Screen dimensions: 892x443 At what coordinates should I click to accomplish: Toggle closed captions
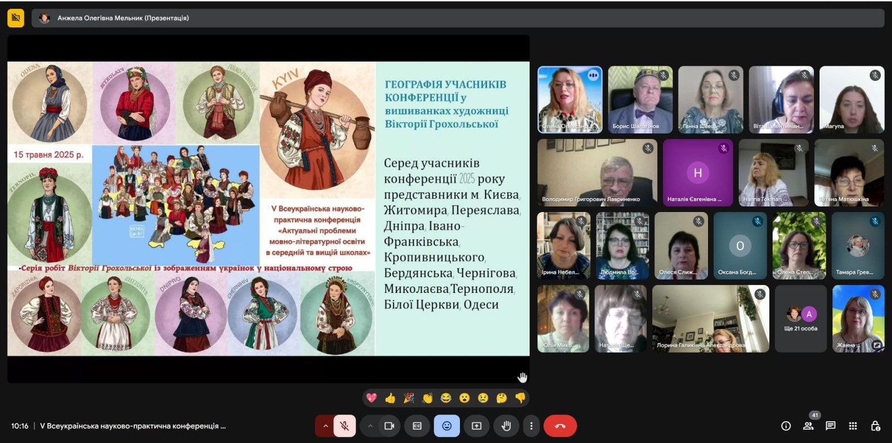417,426
